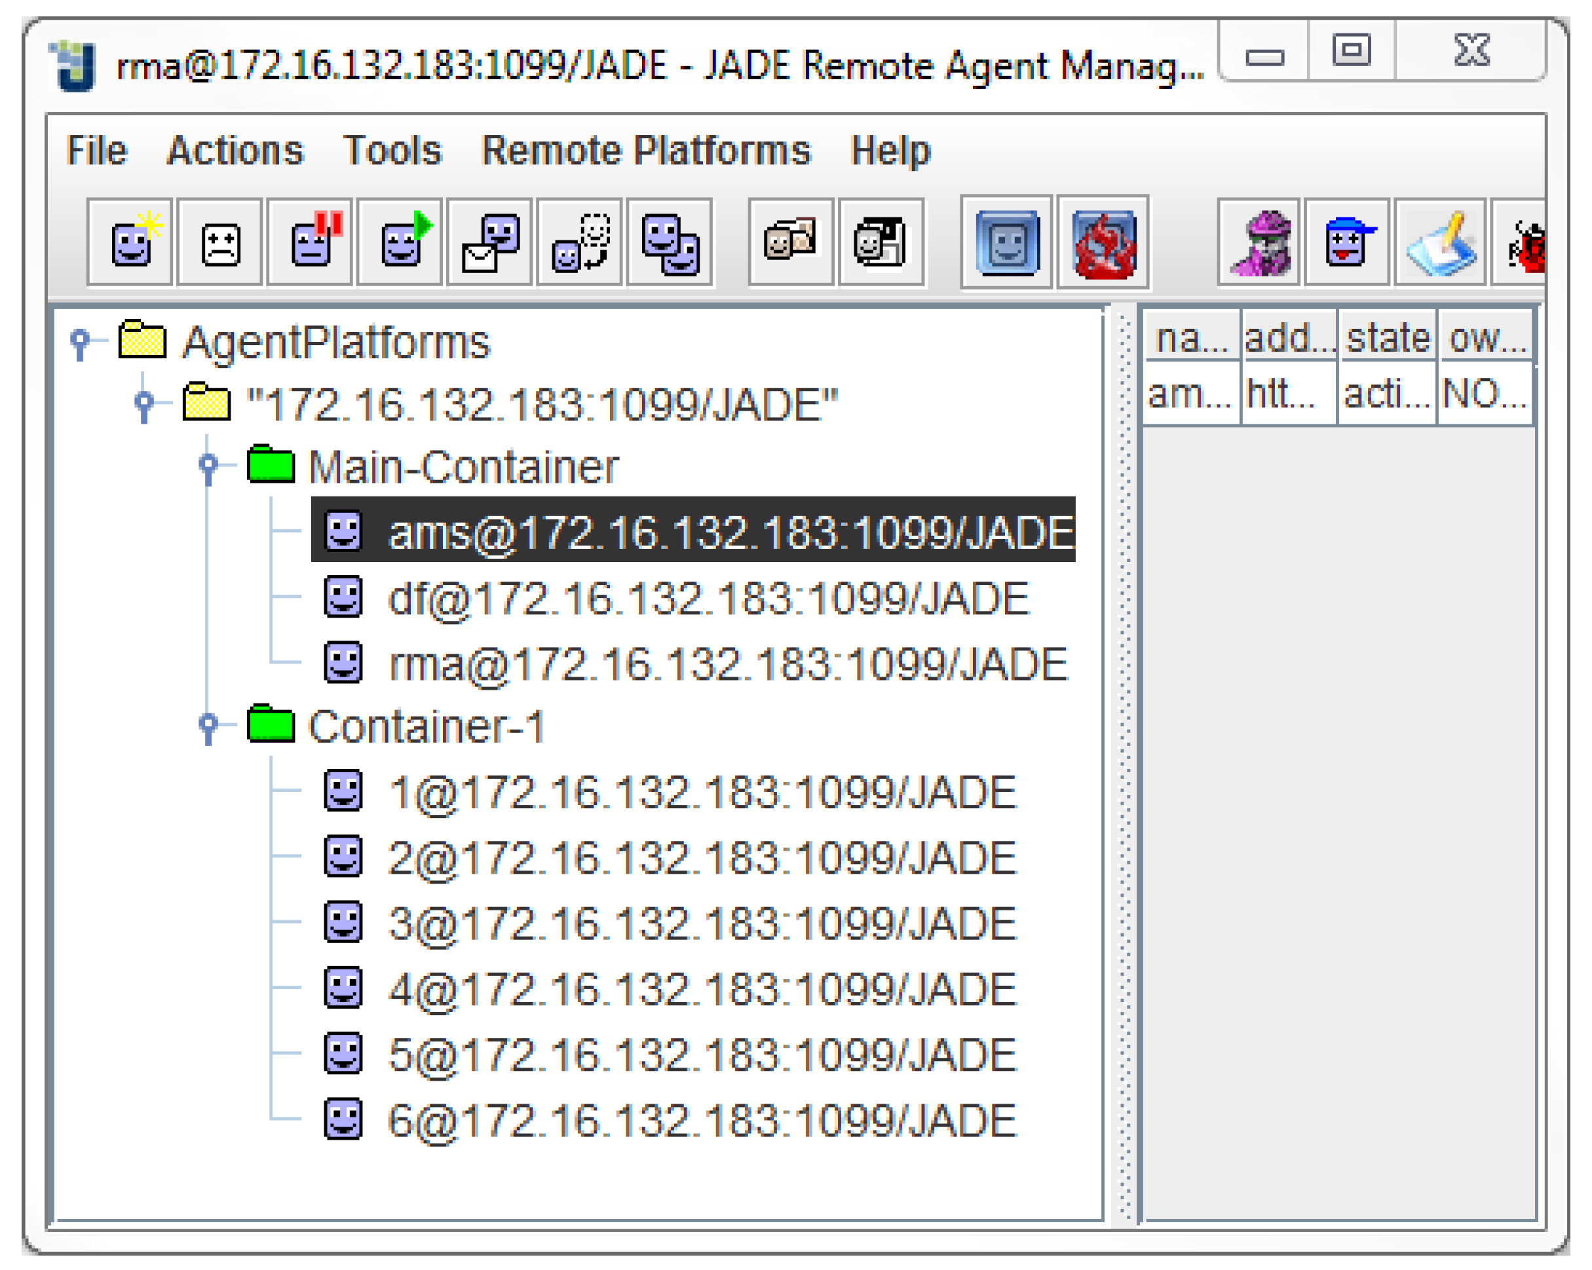Screen dimensions: 1592x1270
Task: Click the state column header
Action: [x=1388, y=338]
